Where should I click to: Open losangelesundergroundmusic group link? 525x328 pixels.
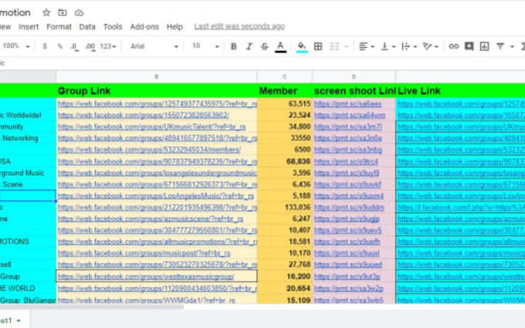pyautogui.click(x=157, y=173)
